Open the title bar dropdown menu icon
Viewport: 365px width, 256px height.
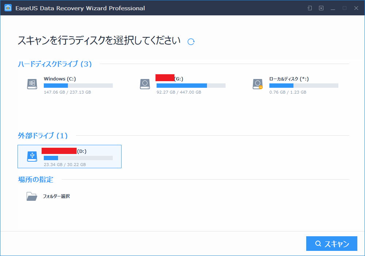pos(321,8)
